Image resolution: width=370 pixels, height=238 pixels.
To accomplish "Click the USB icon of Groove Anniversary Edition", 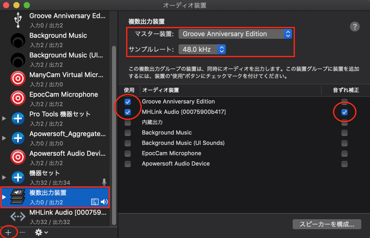I will coord(18,20).
